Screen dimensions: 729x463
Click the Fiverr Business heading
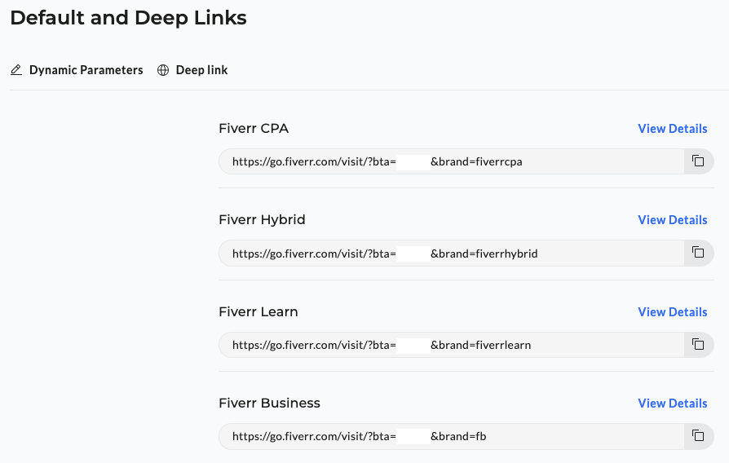tap(269, 403)
